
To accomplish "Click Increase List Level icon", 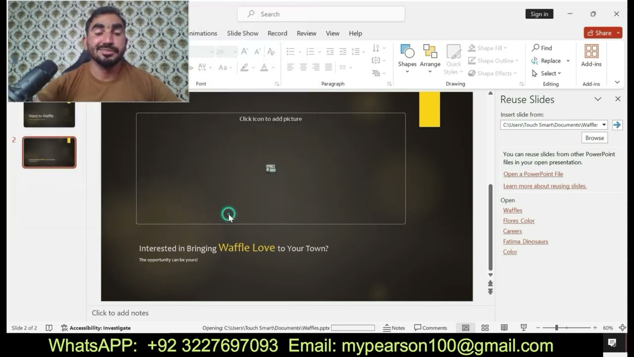I will click(343, 52).
